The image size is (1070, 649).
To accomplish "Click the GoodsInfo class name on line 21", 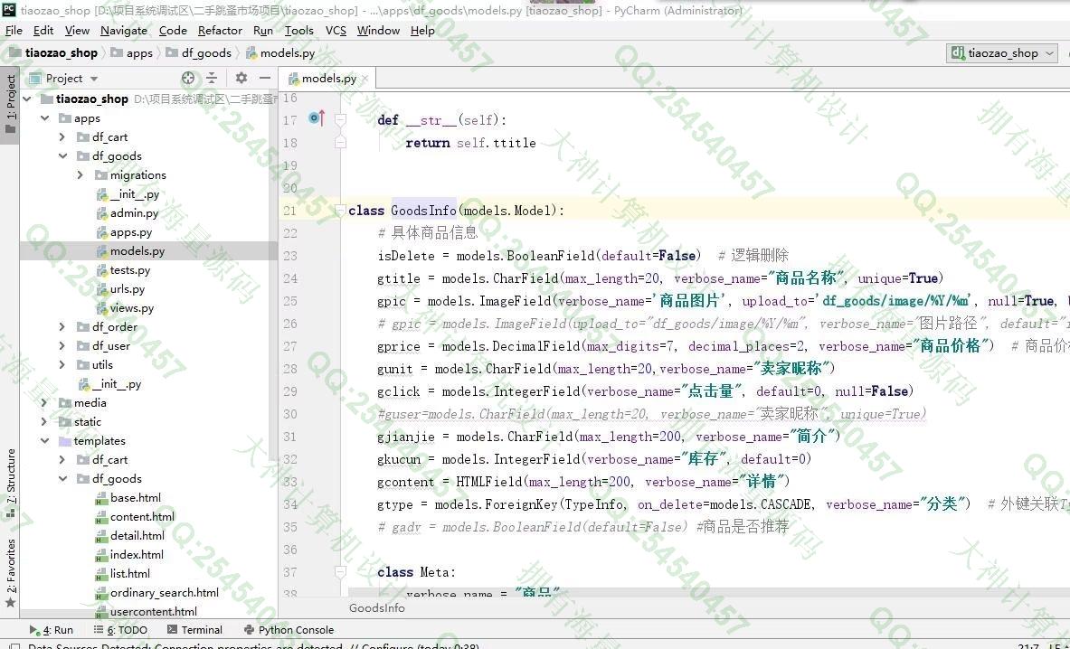I will pyautogui.click(x=423, y=211).
